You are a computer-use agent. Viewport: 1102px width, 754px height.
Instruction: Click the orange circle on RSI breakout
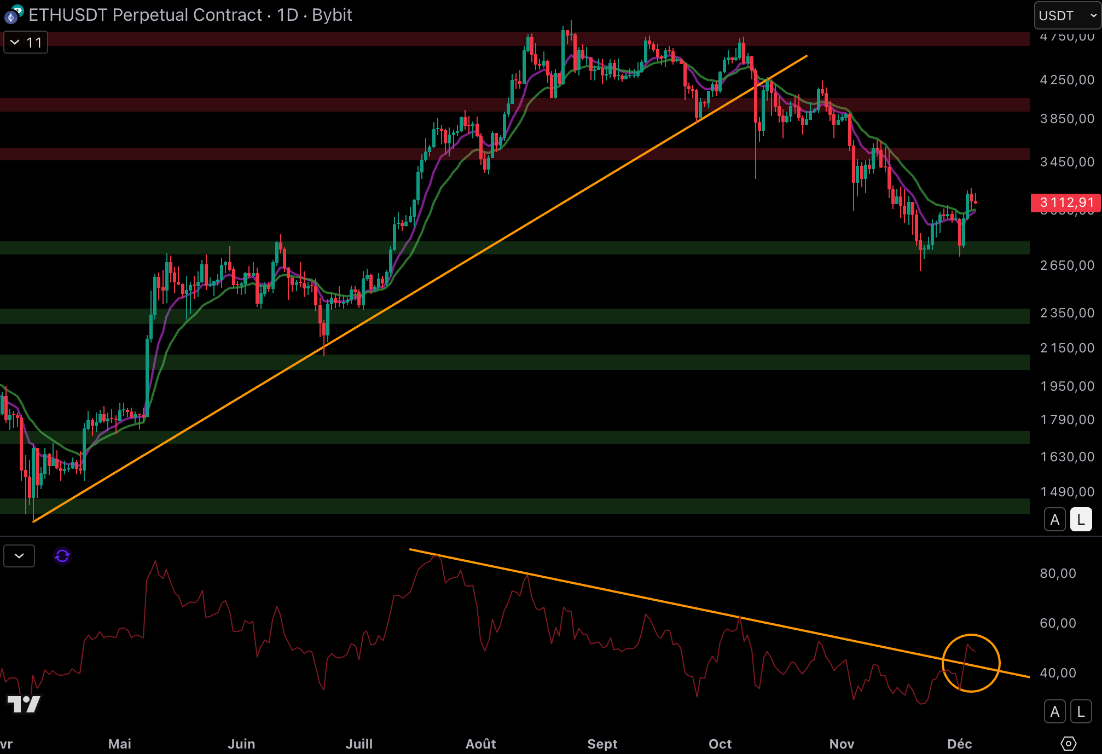tap(993, 643)
